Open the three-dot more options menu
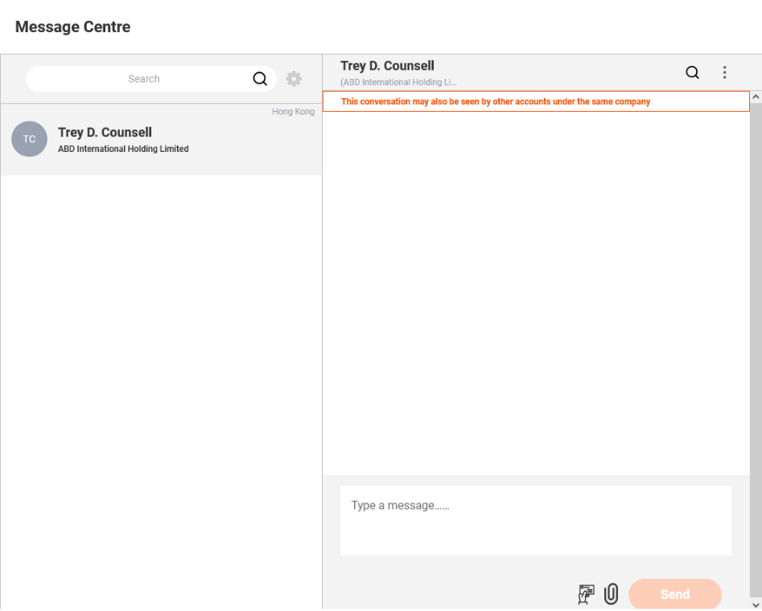 724,72
